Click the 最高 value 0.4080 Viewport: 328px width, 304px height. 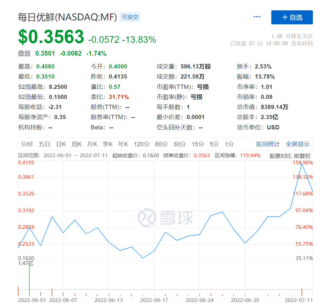pyautogui.click(x=45, y=66)
